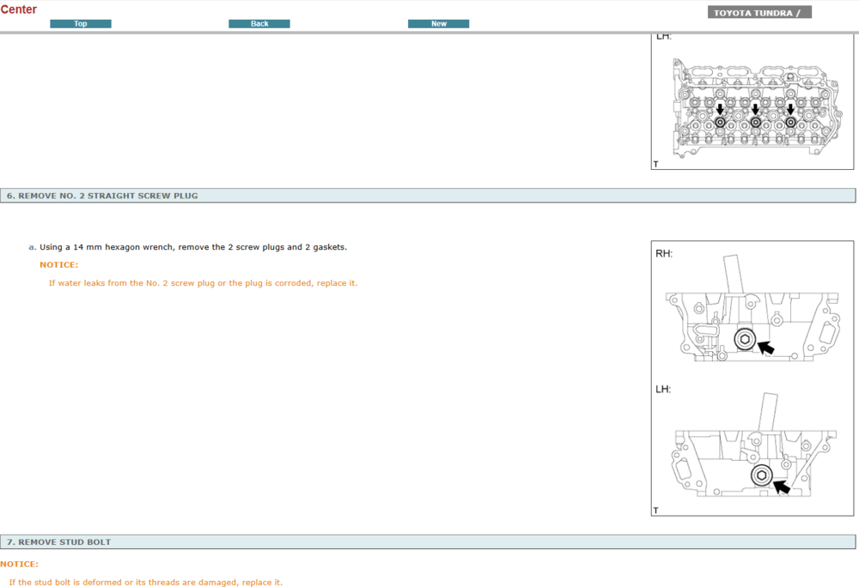Image resolution: width=859 pixels, height=587 pixels.
Task: Click the leftmost down arrow in top diagram
Action: (720, 110)
